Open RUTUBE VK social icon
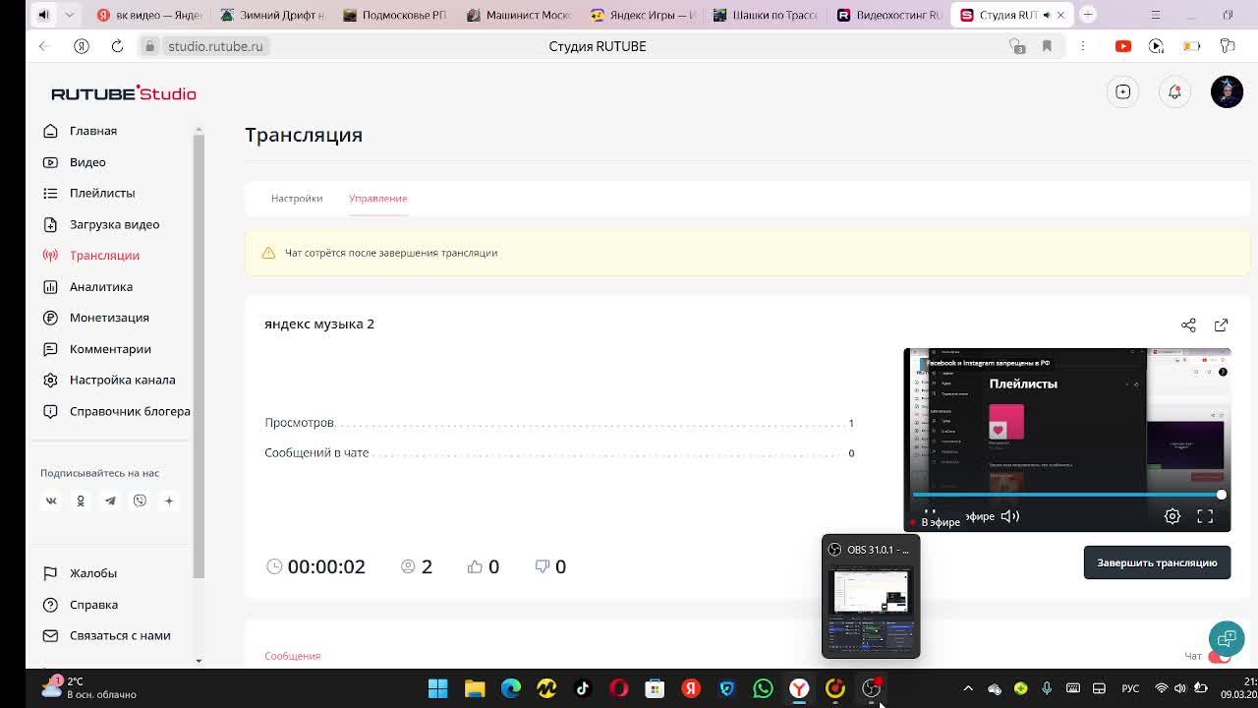 [x=51, y=501]
